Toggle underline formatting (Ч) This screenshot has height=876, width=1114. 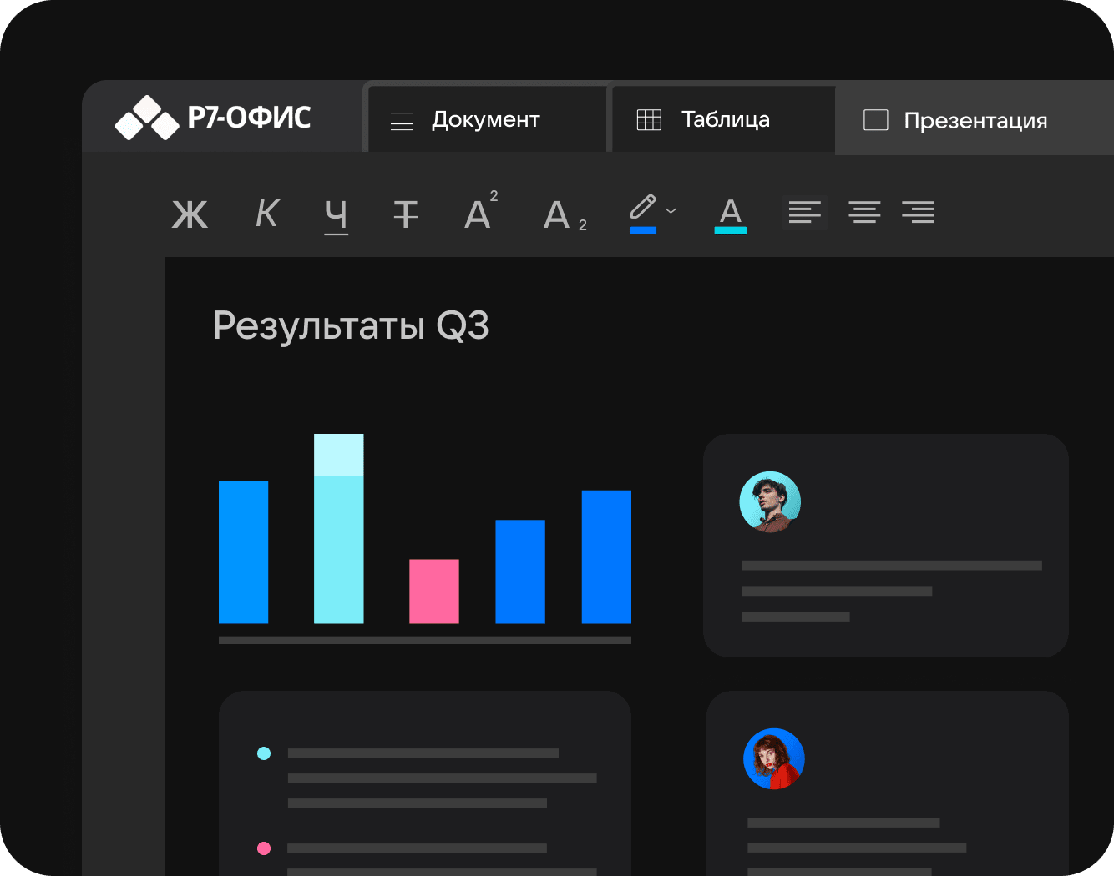336,215
